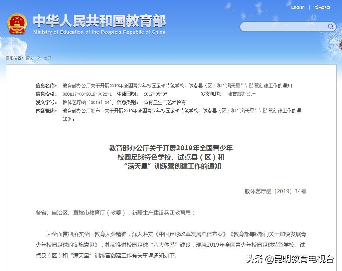Click the date 2019-05-07 in 生成日期
Screen dimensions: 342x271
click(x=156, y=94)
